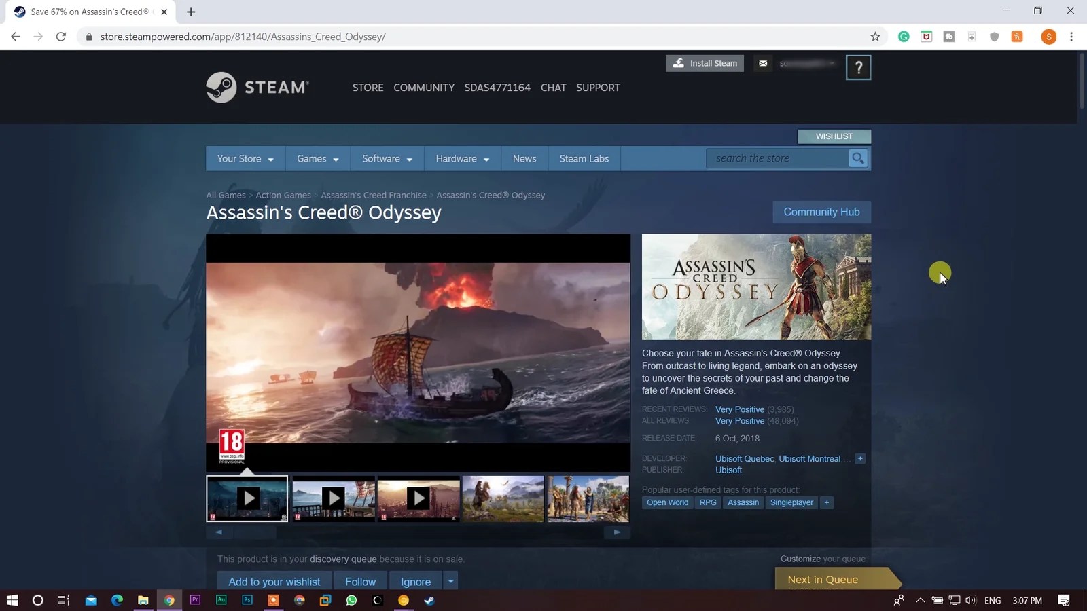The height and width of the screenshot is (611, 1087).
Task: Open SUPPORT from the header
Action: 598,88
